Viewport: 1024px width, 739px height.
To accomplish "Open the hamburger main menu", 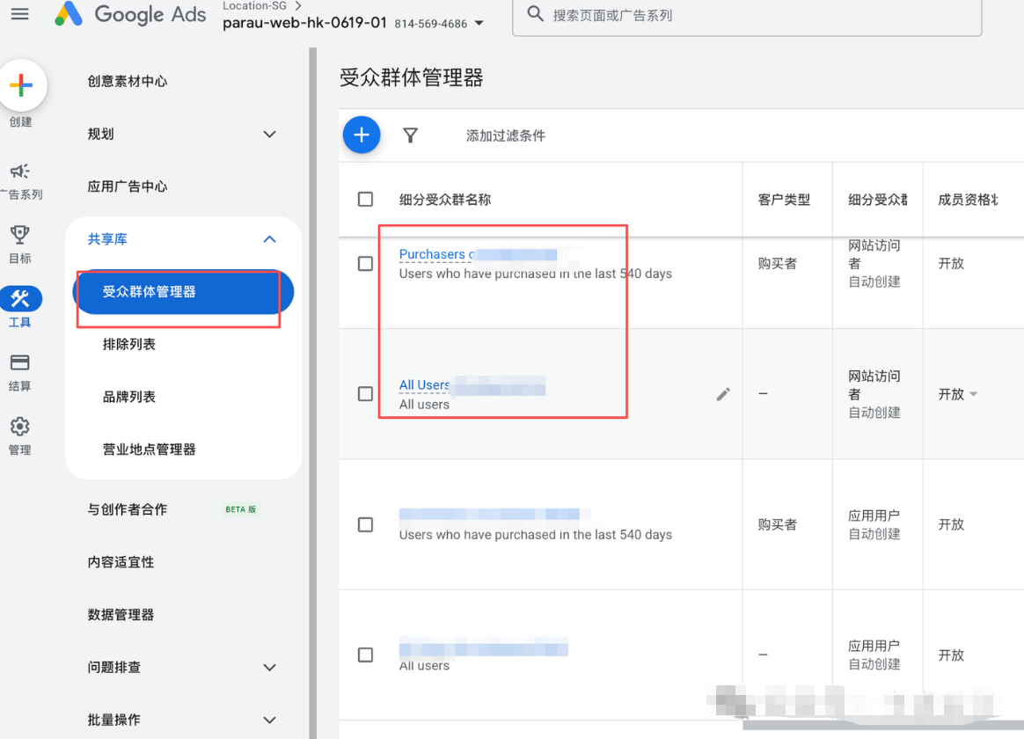I will (x=19, y=15).
